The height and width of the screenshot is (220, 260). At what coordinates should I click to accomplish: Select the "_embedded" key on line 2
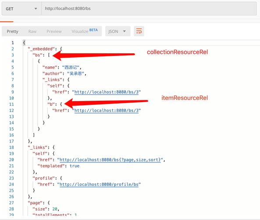(41, 49)
